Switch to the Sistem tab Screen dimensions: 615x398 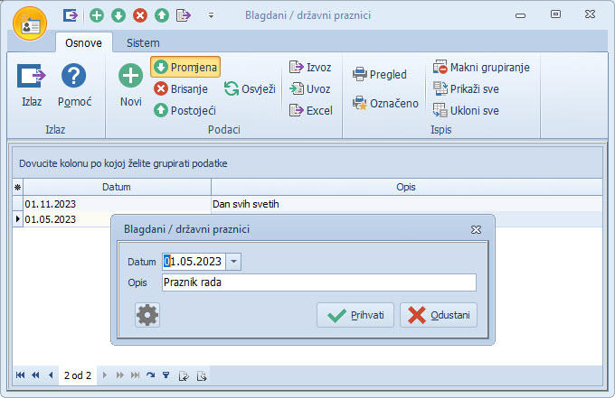pyautogui.click(x=143, y=42)
